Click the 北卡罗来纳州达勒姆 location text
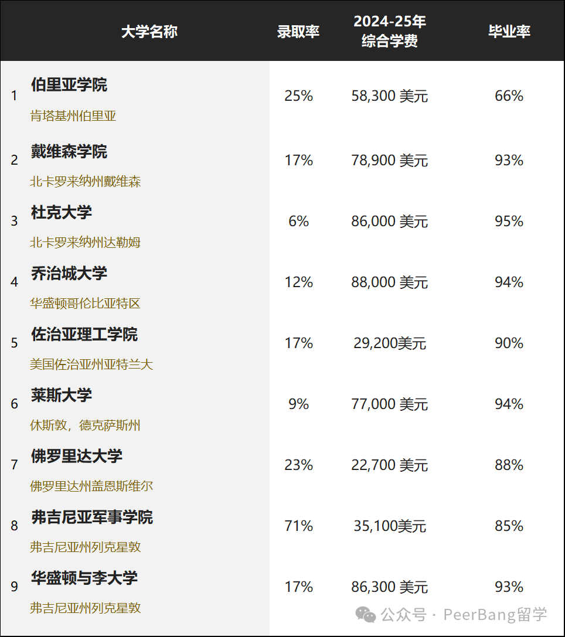Image resolution: width=565 pixels, height=637 pixels. (86, 243)
